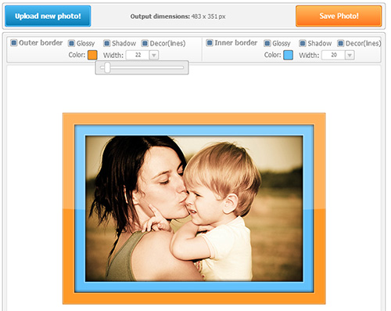The width and height of the screenshot is (391, 311).
Task: Click the inner border width field showing 20
Action: 333,55
